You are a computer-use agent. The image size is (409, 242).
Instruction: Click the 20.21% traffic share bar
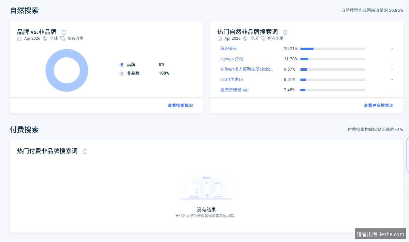pos(333,49)
